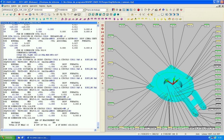Screen dimensions: 224x140
Task: Click the CIR17 feature label
Action: tap(111, 36)
